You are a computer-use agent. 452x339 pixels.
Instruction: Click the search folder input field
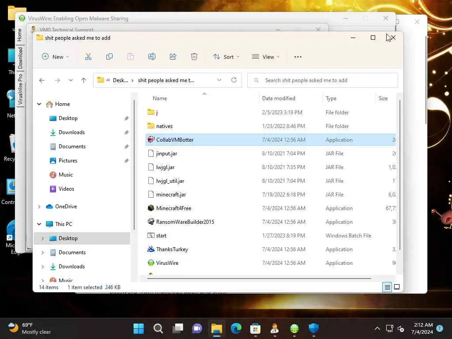(323, 80)
